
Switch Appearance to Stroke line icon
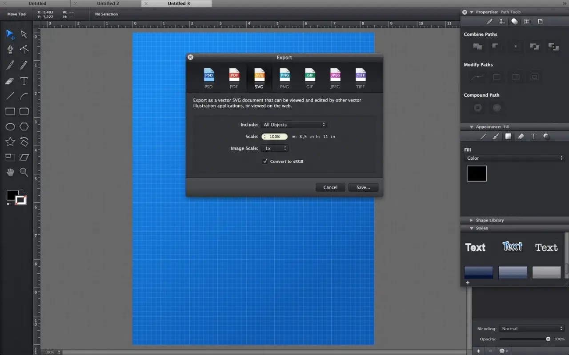tap(483, 137)
